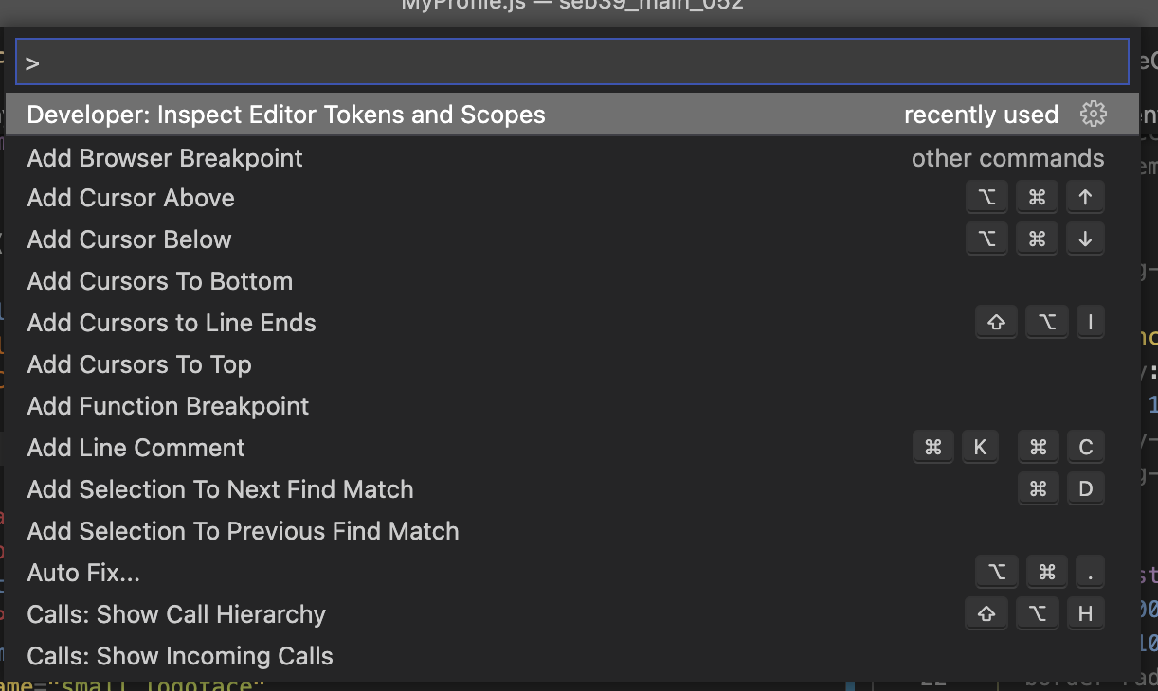
Task: Run Developer: Inspect Editor Tokens and Scopes
Action: [286, 115]
